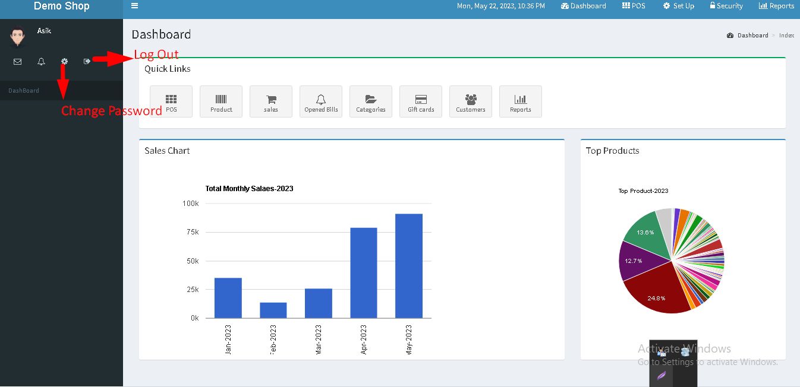Viewport: 800px width, 387px height.
Task: Open the Categories folder quick link
Action: point(371,101)
